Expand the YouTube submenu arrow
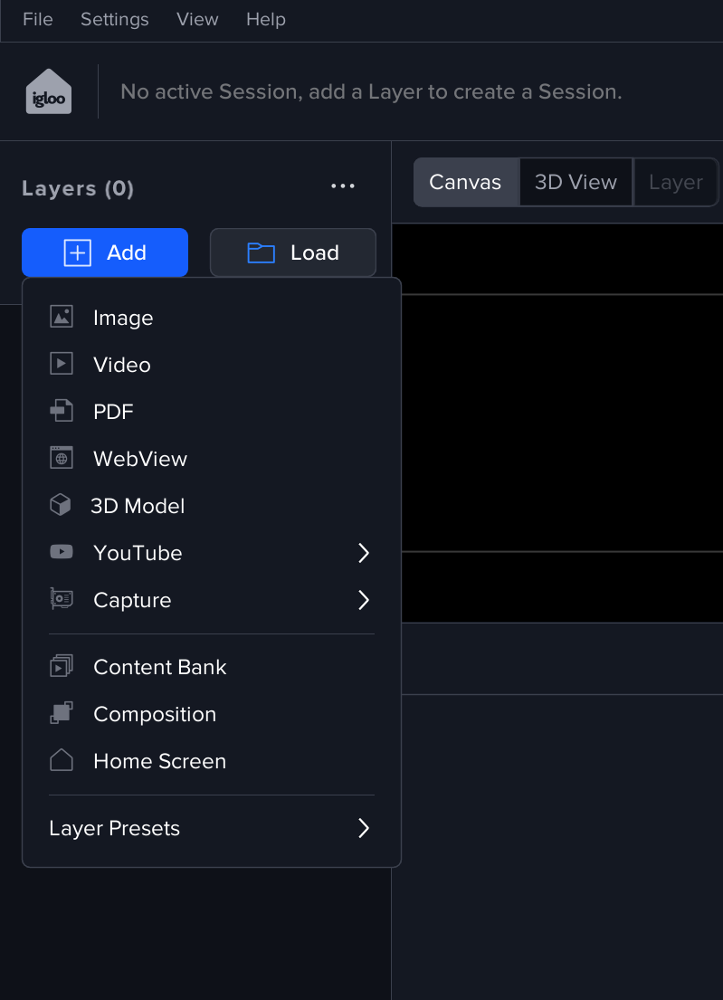 364,553
